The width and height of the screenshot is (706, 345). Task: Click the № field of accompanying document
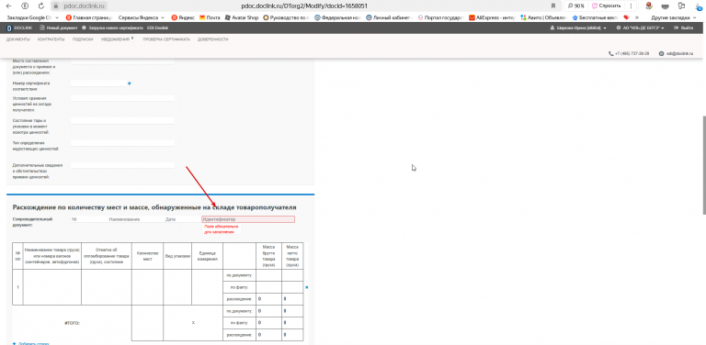pos(88,219)
